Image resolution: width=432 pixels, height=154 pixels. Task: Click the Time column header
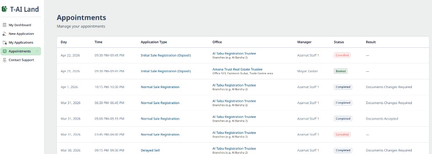tap(98, 42)
